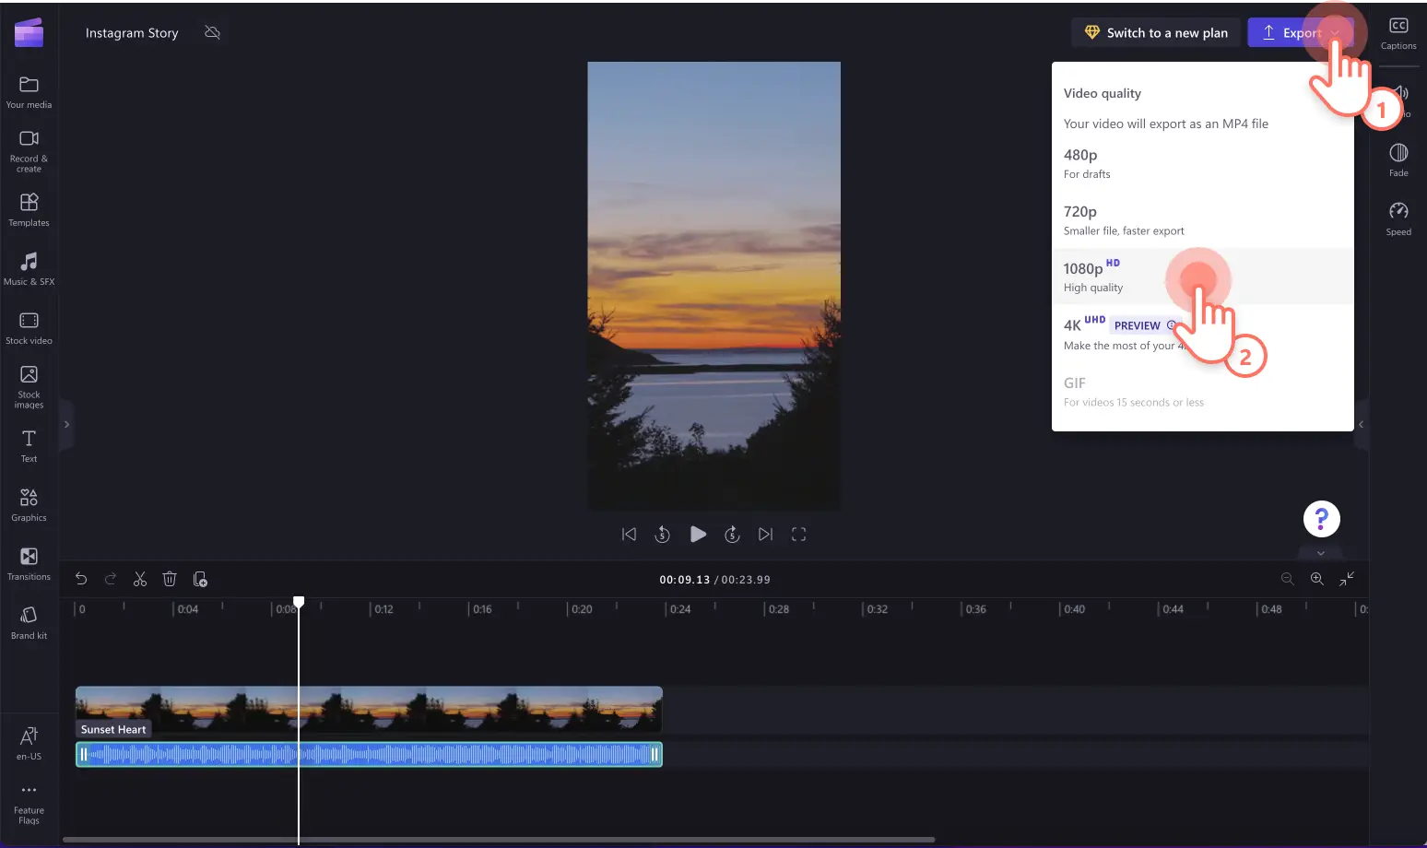
Task: Open Record & create tools
Action: point(29,150)
